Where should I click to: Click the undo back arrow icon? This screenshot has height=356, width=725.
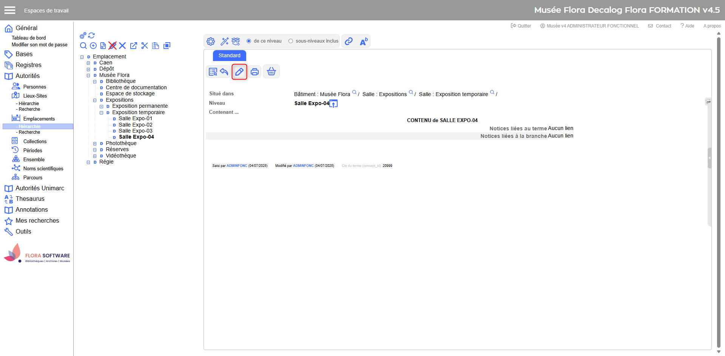click(x=224, y=72)
